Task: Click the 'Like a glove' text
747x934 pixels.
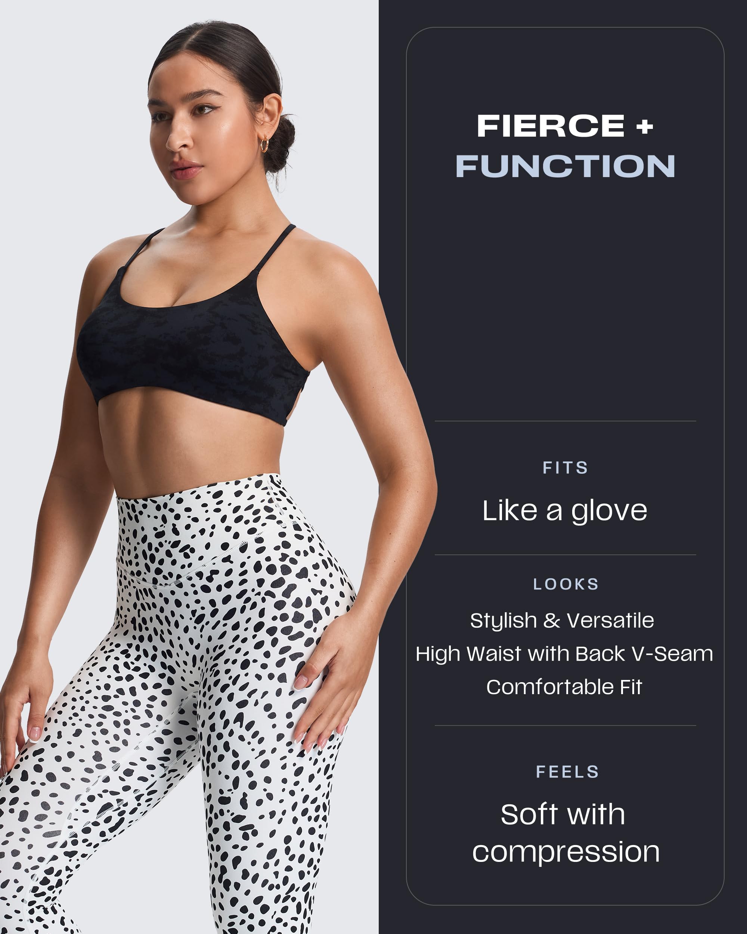Action: coord(565,511)
